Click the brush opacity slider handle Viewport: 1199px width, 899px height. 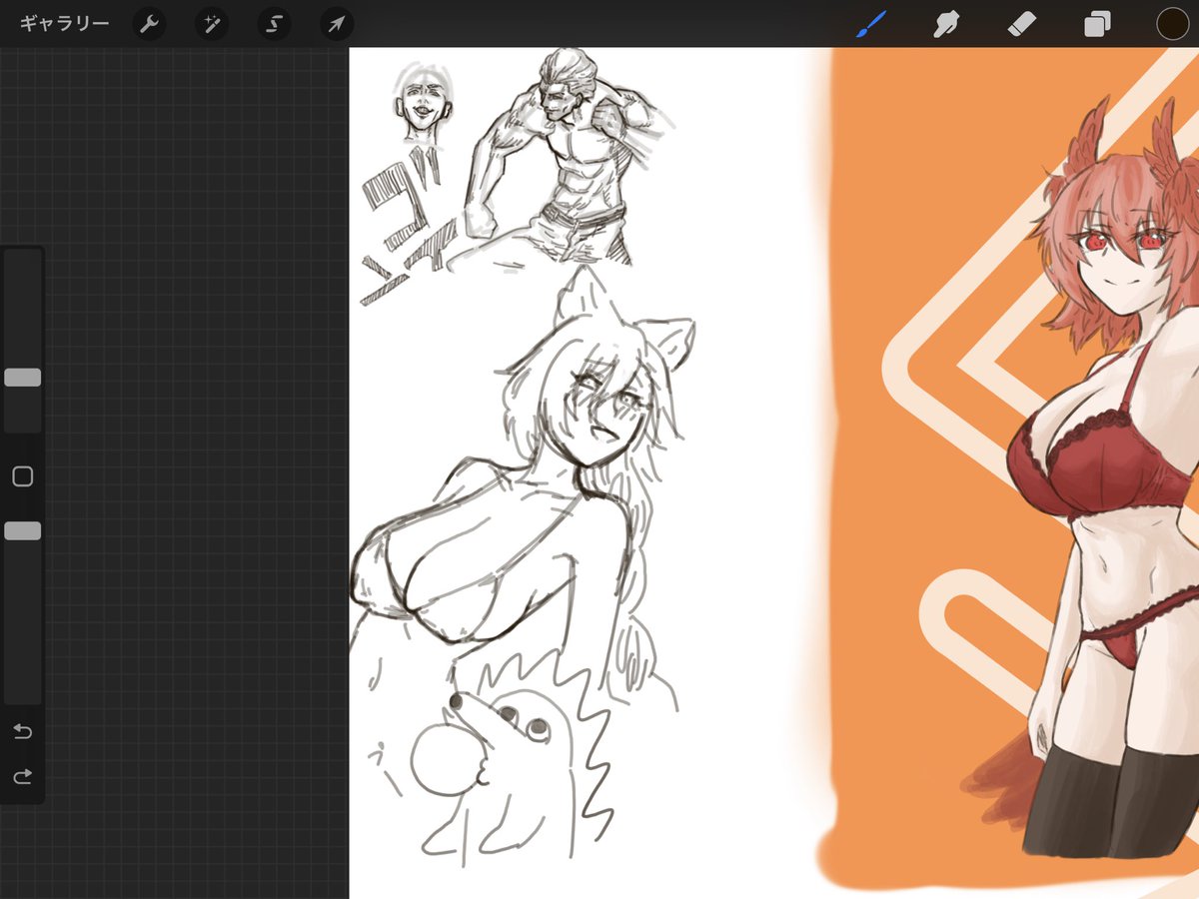[x=22, y=531]
